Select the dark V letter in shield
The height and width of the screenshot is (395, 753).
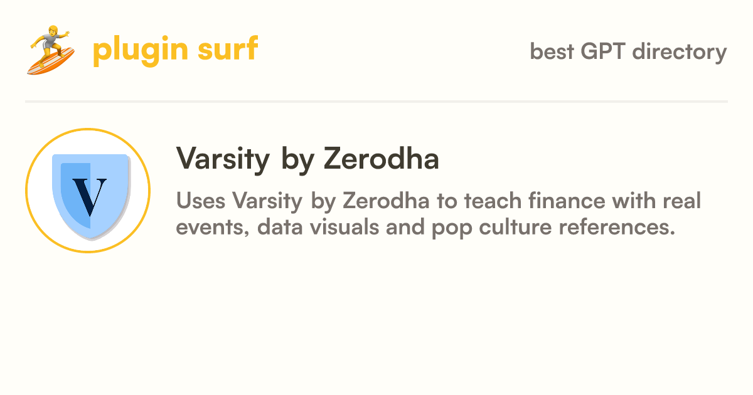tap(88, 196)
